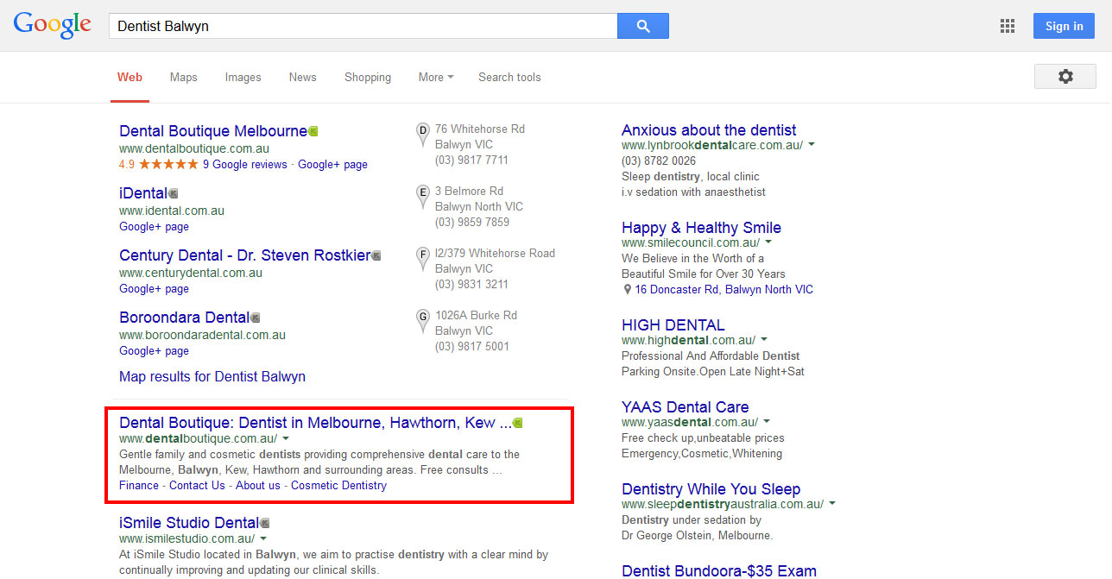Click map pin F for I2/379 Whitehorse Road

(x=423, y=258)
